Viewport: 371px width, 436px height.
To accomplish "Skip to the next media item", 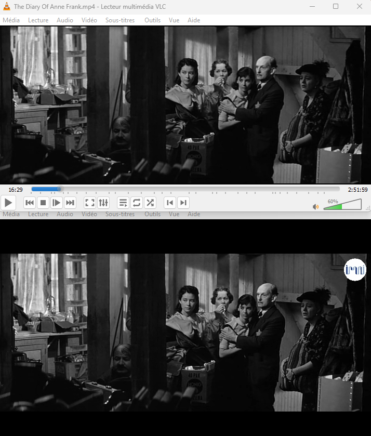I will [70, 203].
